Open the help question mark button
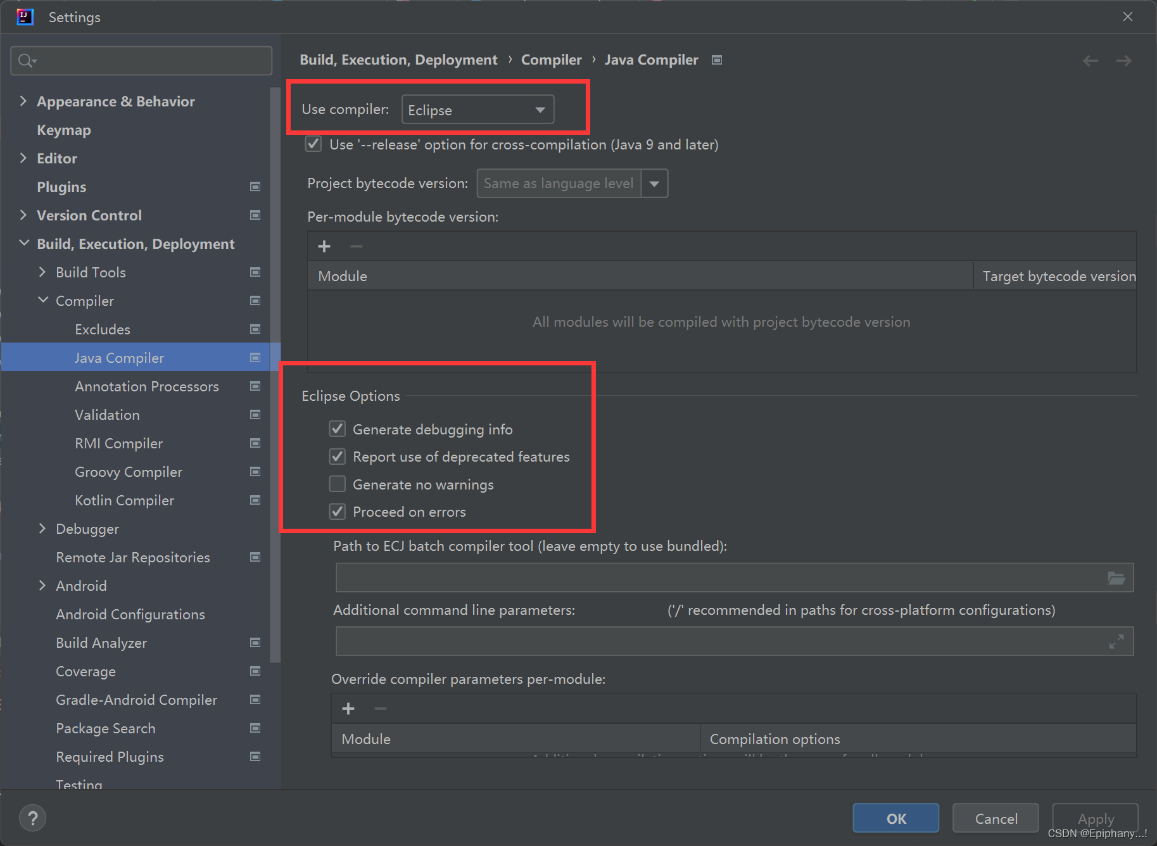This screenshot has width=1157, height=846. coord(33,818)
